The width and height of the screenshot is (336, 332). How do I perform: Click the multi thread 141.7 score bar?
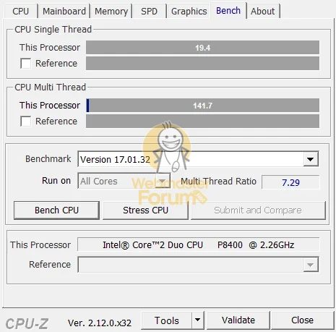[x=202, y=106]
